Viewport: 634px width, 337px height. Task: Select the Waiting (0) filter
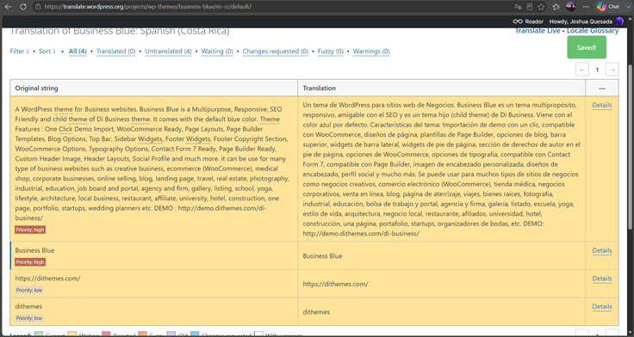click(217, 52)
